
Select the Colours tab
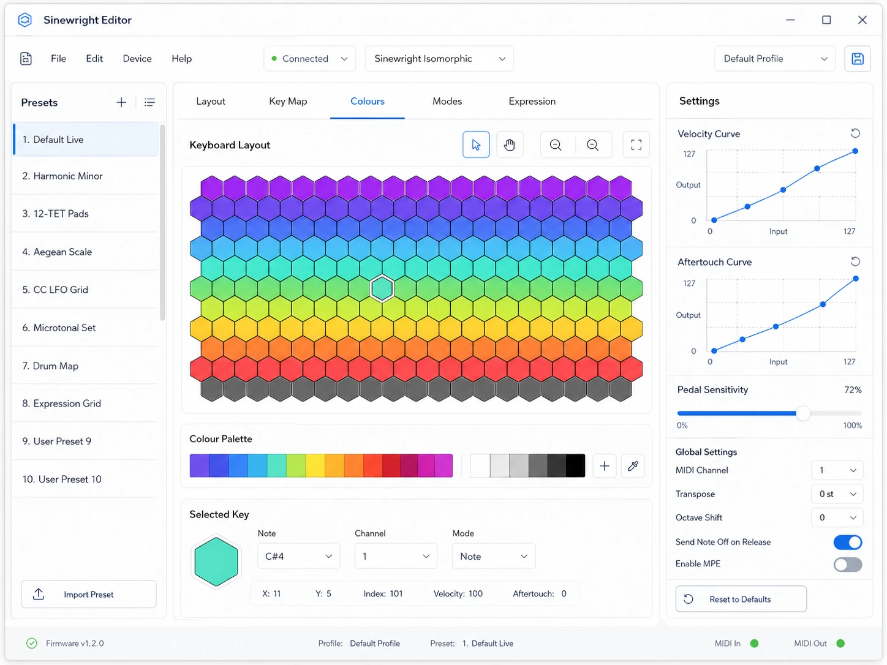point(368,101)
